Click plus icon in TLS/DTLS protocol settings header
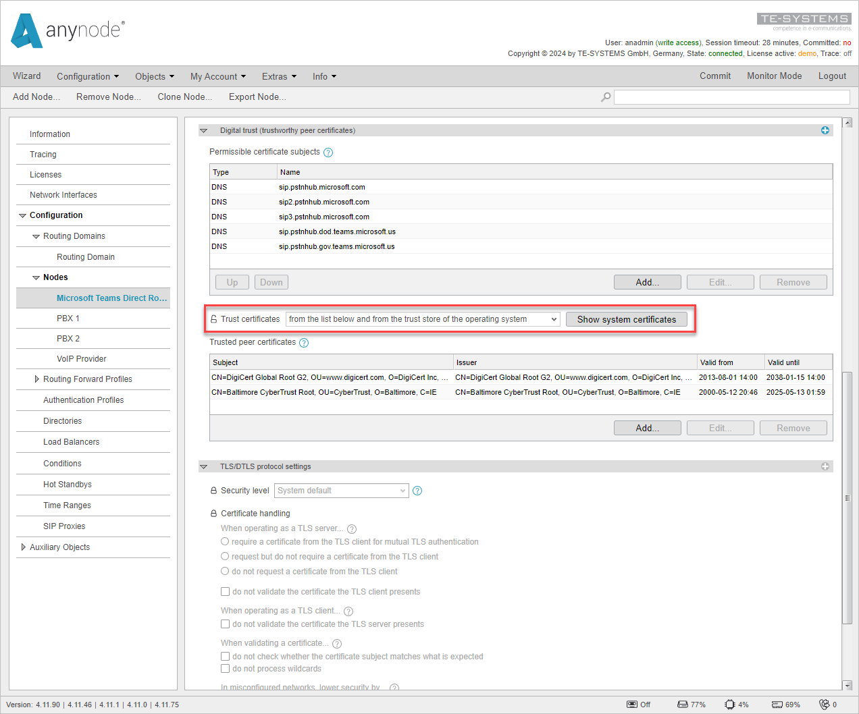Screen dimensions: 859x714 point(825,466)
